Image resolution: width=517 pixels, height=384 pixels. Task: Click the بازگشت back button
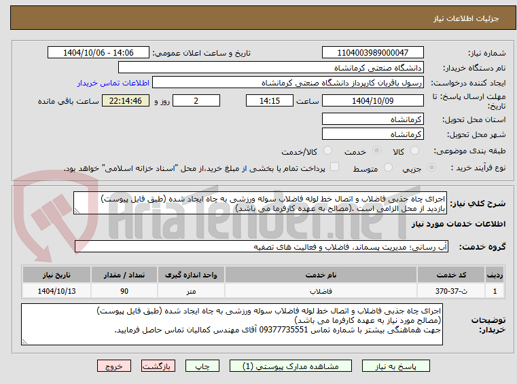pyautogui.click(x=158, y=366)
